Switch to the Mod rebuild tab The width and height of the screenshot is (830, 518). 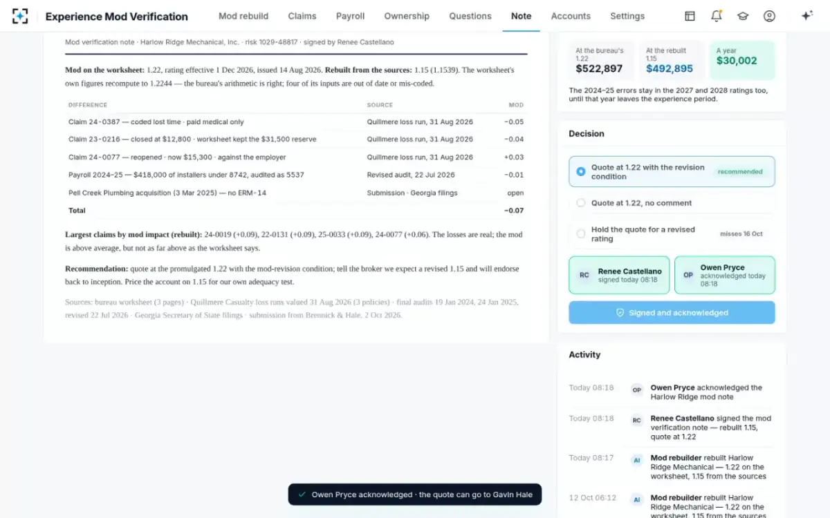click(243, 16)
